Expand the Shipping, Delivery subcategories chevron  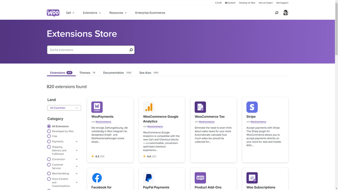77,151
